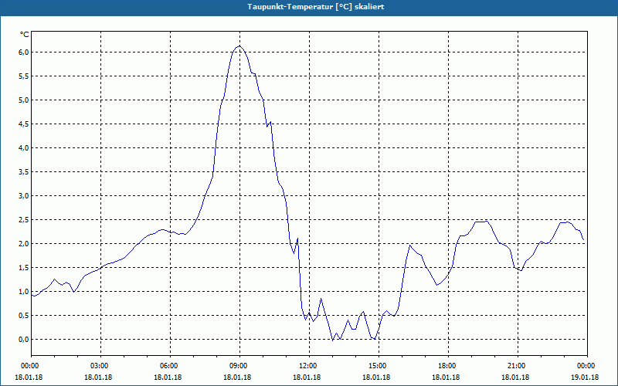Click the '3,0' y-axis label

pos(24,196)
